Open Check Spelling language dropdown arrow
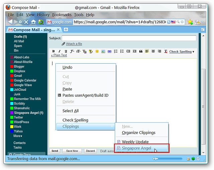 click(193, 52)
